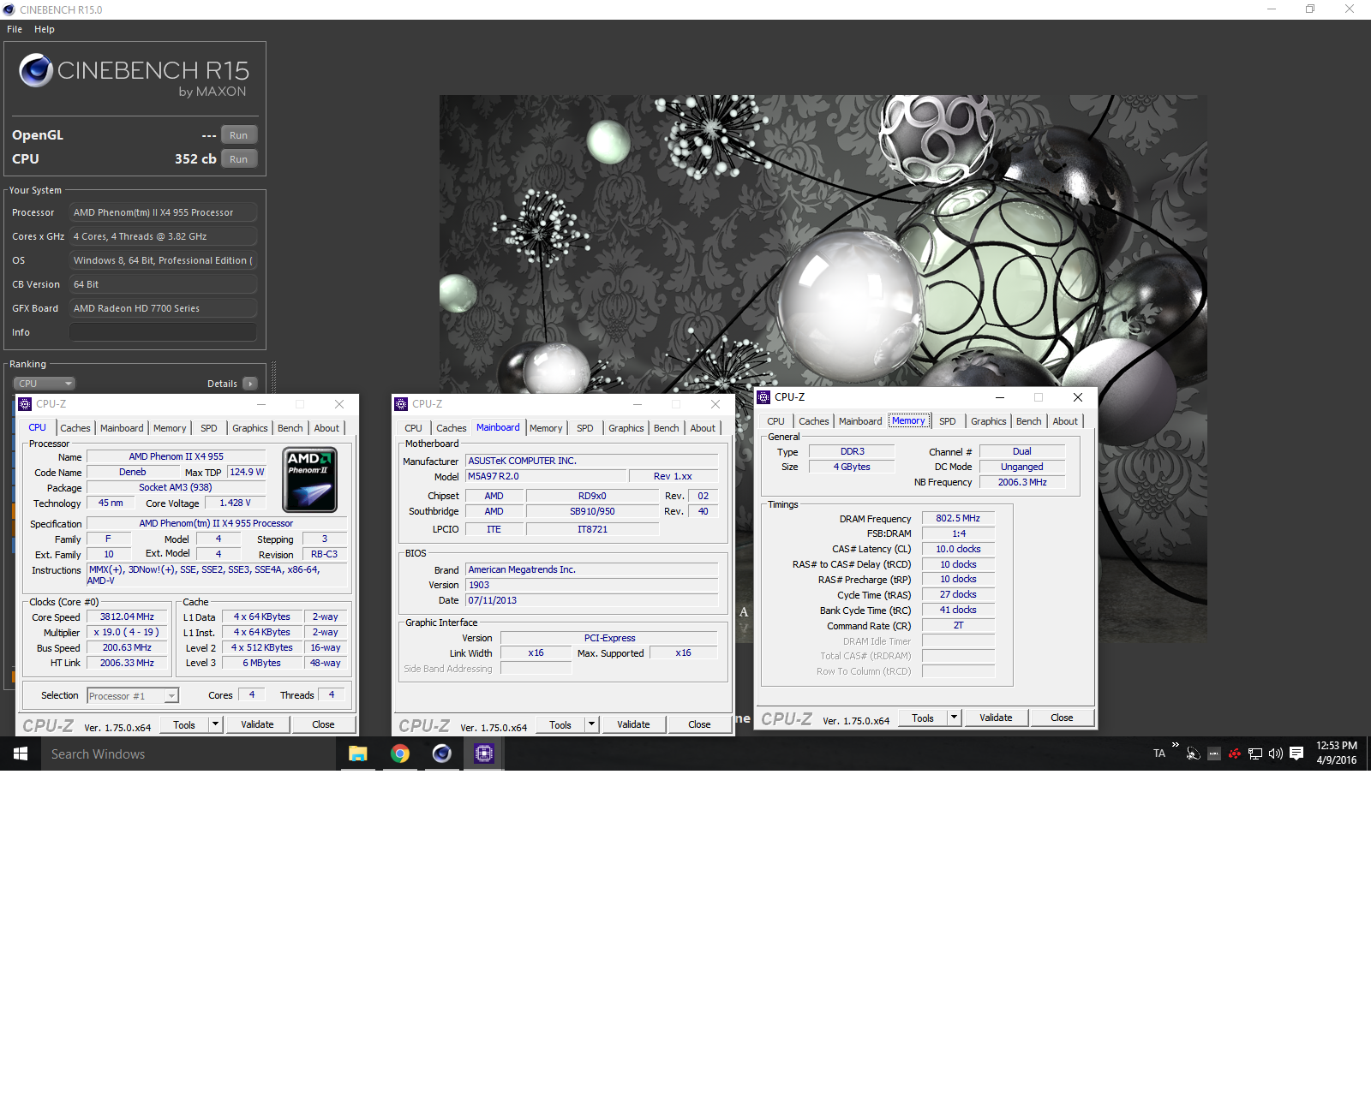This screenshot has height=1096, width=1371.
Task: Click the Core Voltage 1.428 V value
Action: [x=235, y=503]
